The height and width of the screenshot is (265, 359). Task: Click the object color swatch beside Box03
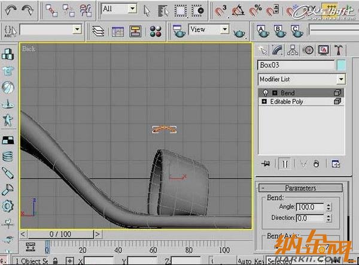[341, 65]
